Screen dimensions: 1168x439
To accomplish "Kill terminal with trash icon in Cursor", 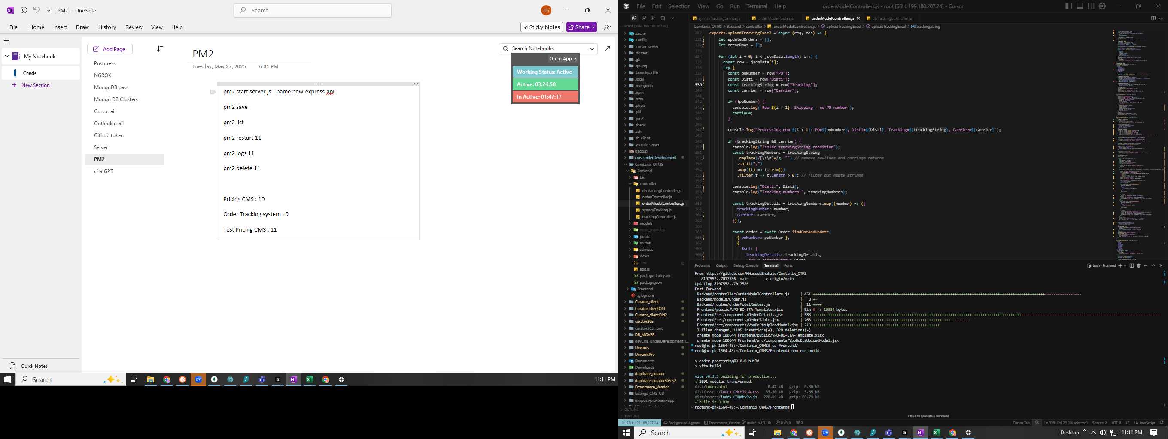I will point(1138,266).
